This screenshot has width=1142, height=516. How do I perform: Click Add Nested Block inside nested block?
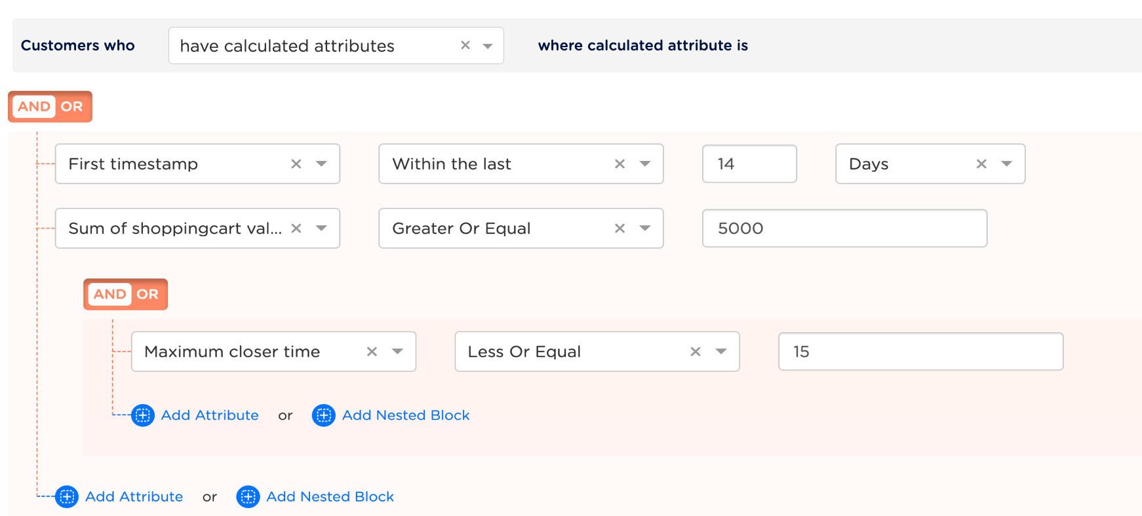click(405, 415)
